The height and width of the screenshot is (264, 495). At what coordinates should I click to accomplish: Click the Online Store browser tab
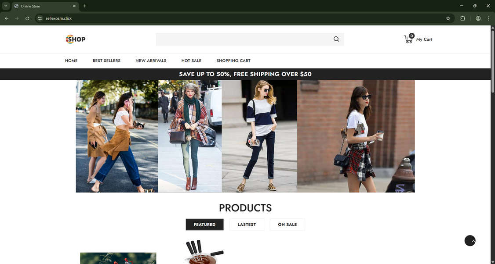pos(44,6)
